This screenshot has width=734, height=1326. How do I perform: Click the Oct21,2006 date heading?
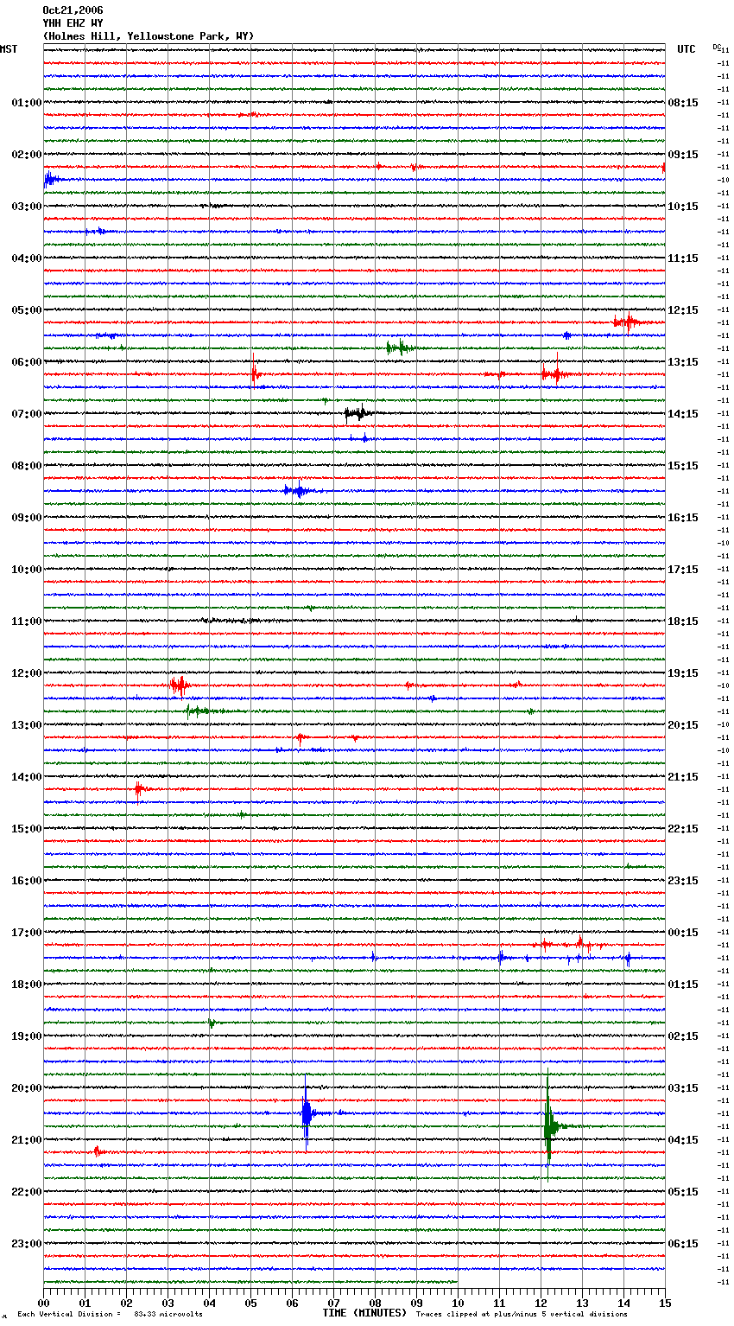pyautogui.click(x=73, y=10)
